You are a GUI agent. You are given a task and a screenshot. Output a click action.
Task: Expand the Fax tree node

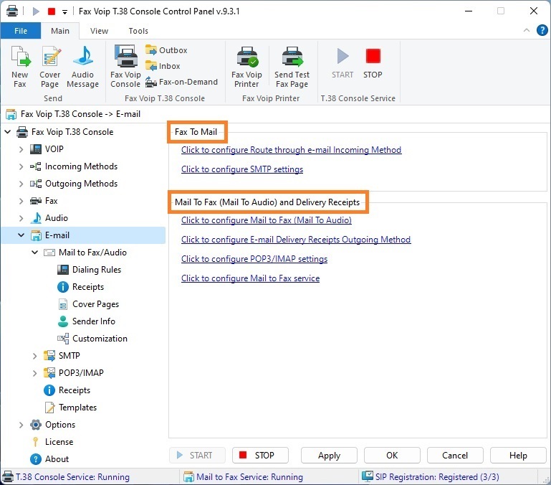point(21,201)
